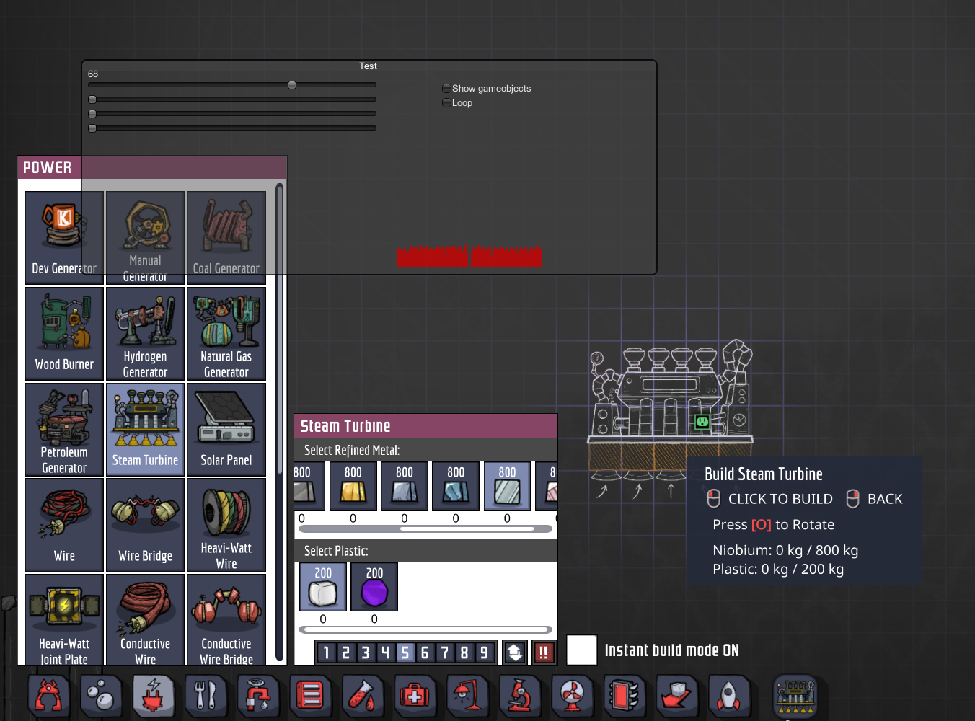Select the Wood Burner building

point(64,333)
